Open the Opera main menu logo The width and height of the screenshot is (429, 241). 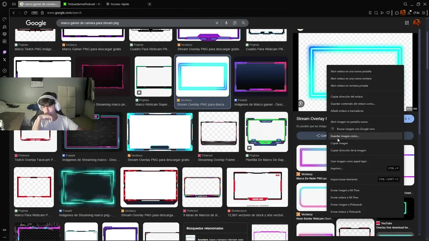coord(4,4)
